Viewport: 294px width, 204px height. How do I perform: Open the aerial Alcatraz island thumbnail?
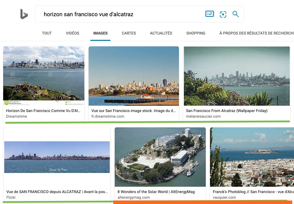(160, 157)
